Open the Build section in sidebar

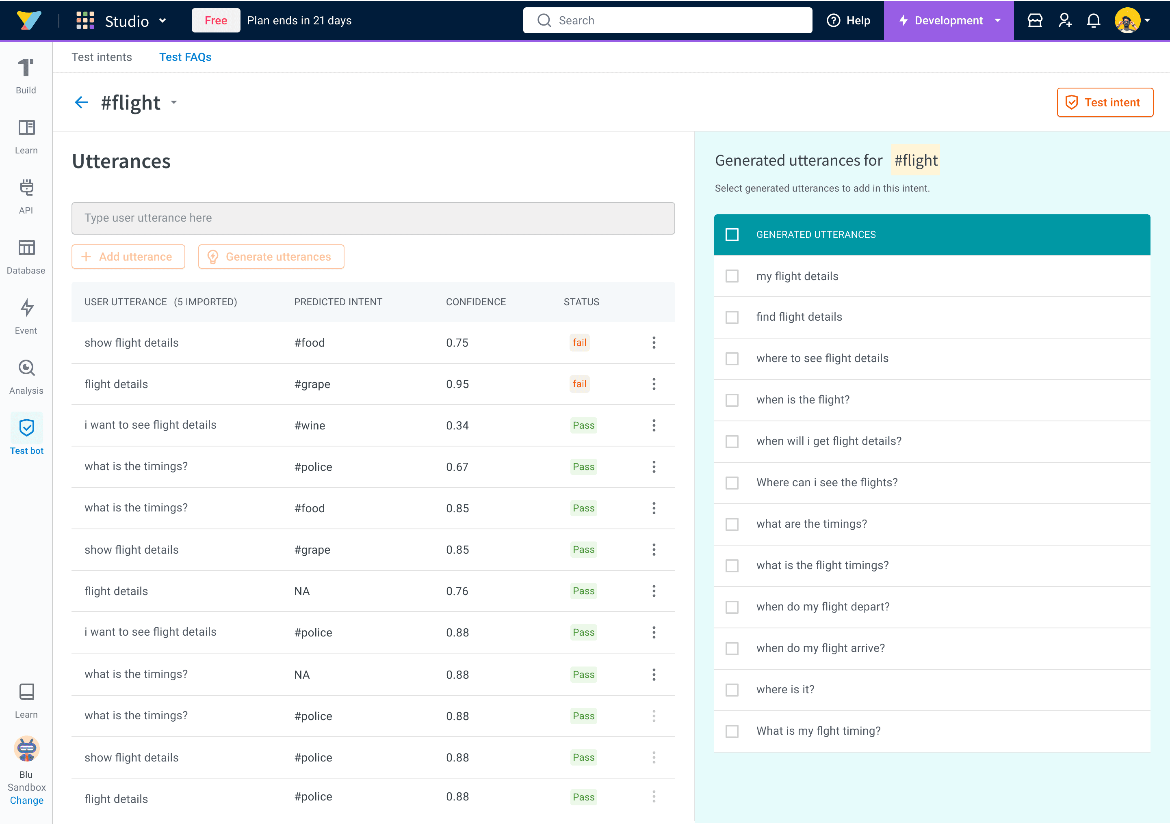[x=26, y=76]
